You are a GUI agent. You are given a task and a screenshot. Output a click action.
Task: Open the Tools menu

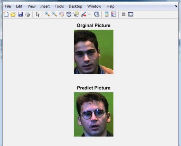click(x=59, y=6)
